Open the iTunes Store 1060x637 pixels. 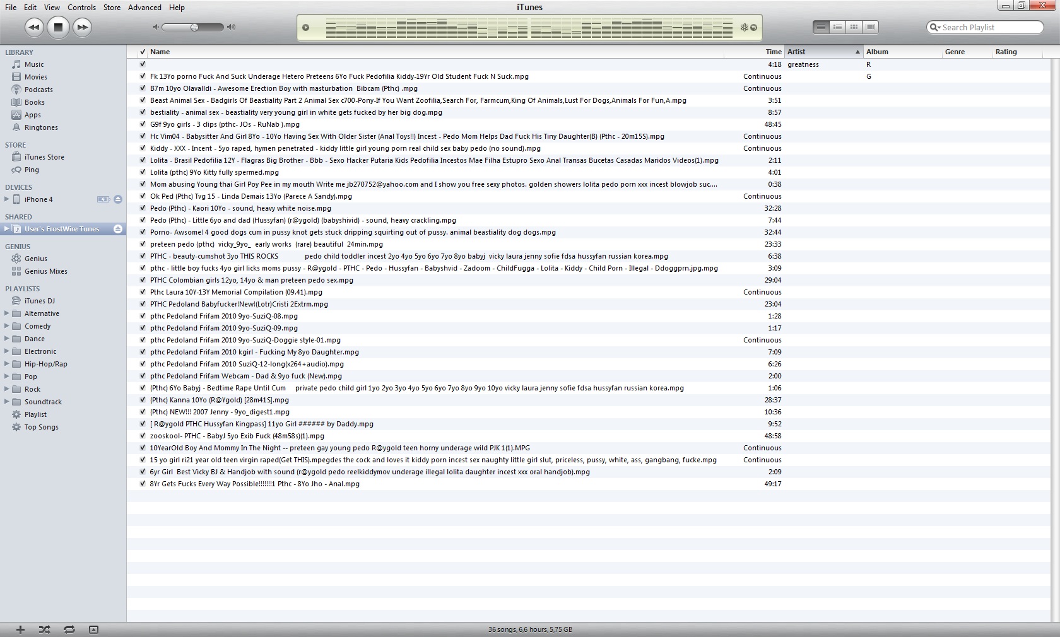coord(44,157)
